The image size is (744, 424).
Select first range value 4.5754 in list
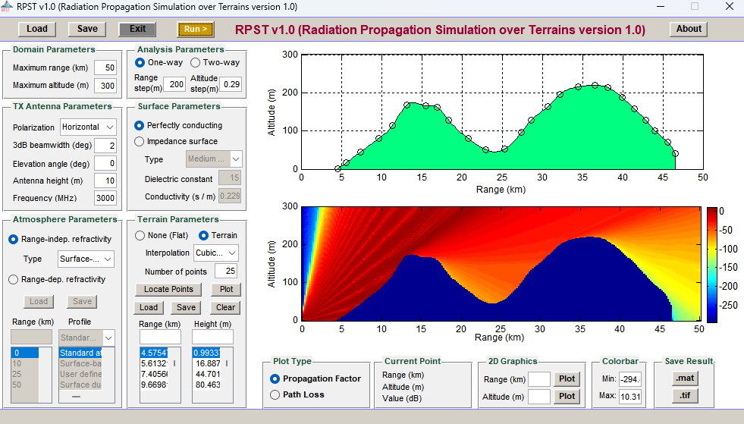(x=155, y=353)
